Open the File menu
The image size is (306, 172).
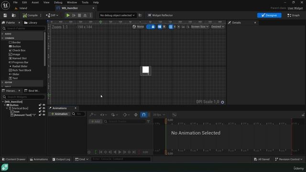[x=15, y=2]
